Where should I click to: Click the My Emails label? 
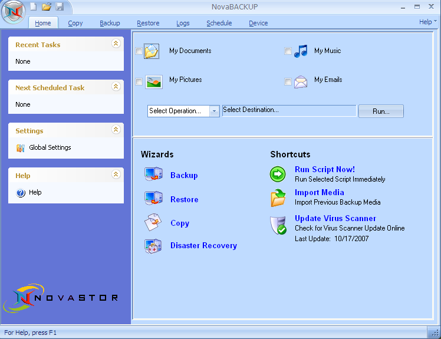[x=328, y=80]
